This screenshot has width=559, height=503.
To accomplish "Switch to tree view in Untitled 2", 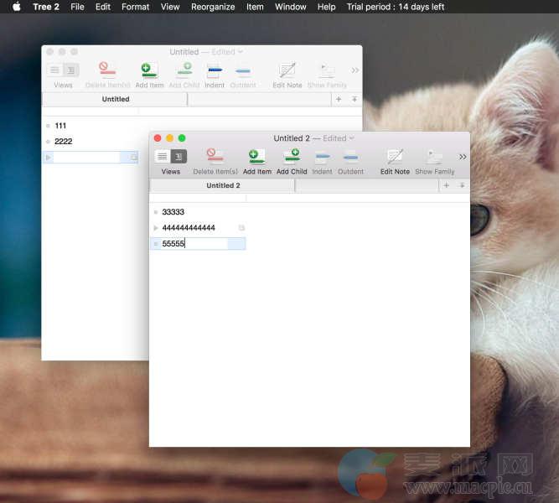I will 179,157.
